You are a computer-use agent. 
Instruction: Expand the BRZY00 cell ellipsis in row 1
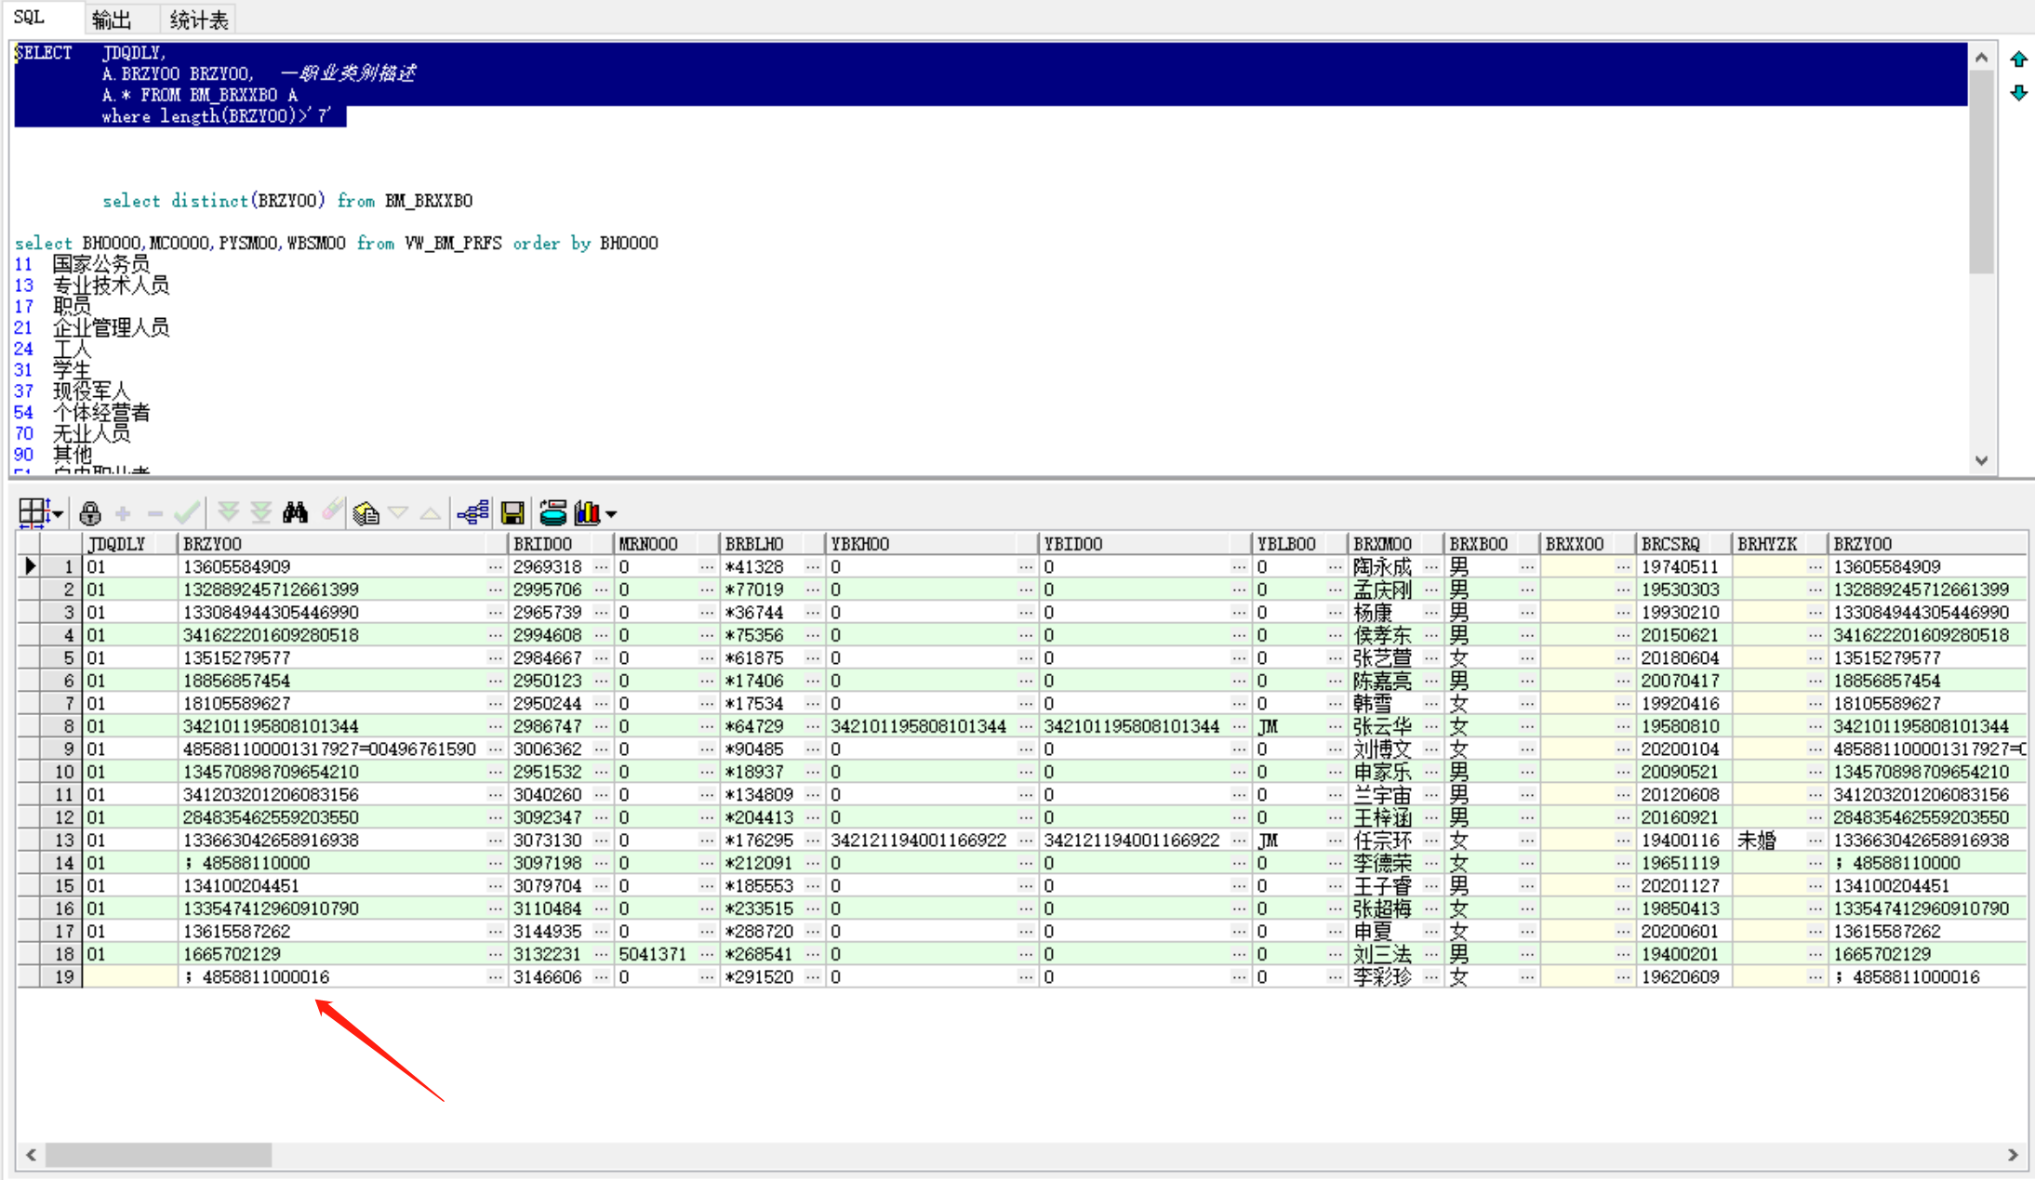495,566
